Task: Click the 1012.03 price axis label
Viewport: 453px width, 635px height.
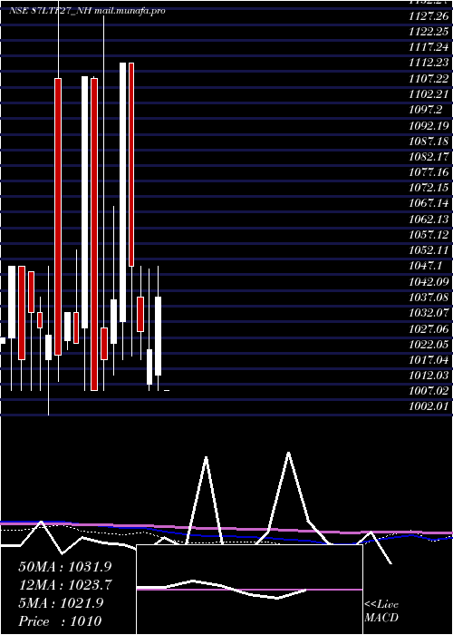Action: pyautogui.click(x=429, y=376)
